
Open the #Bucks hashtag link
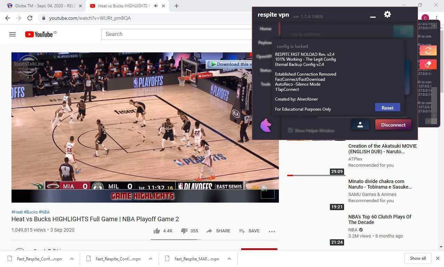click(31, 212)
